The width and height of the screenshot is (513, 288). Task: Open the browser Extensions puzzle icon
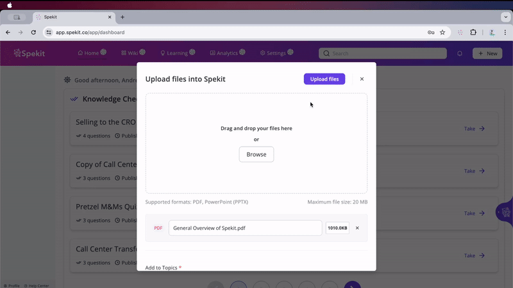(x=473, y=33)
